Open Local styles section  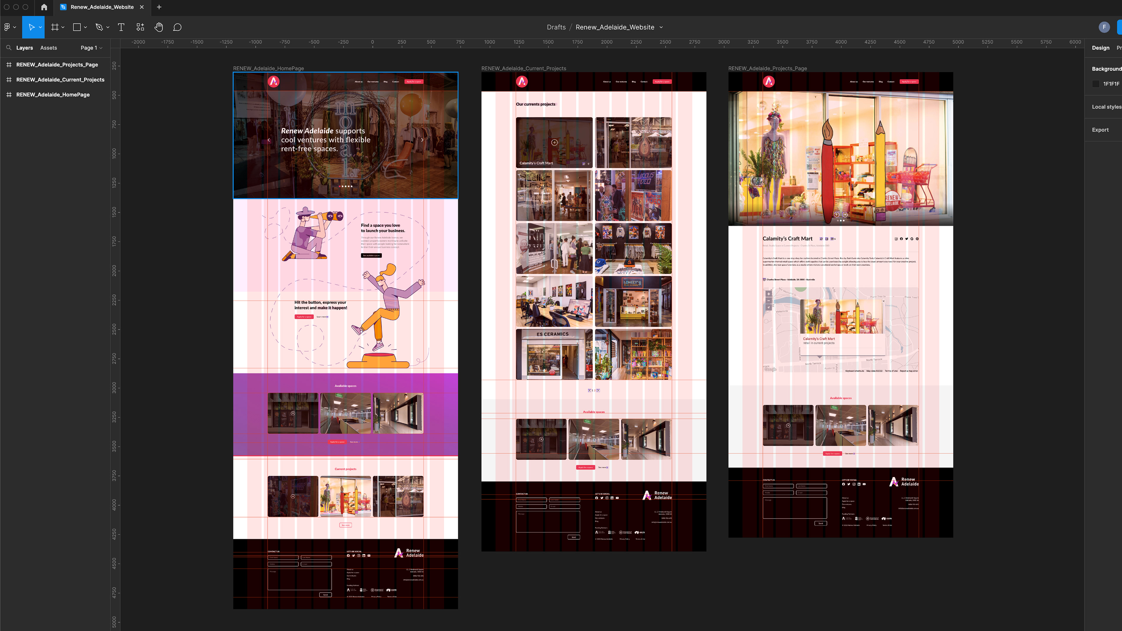point(1106,107)
